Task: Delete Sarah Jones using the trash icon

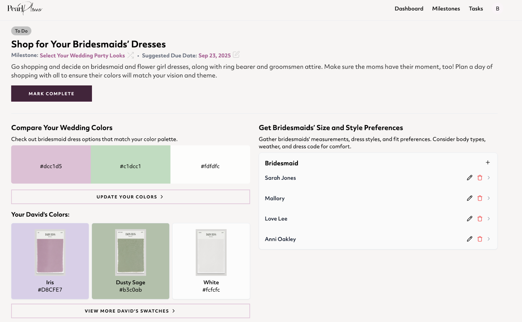Action: point(480,178)
